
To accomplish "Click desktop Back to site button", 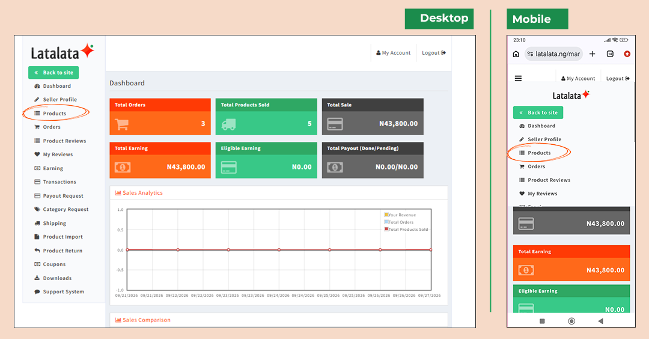I will pos(53,73).
